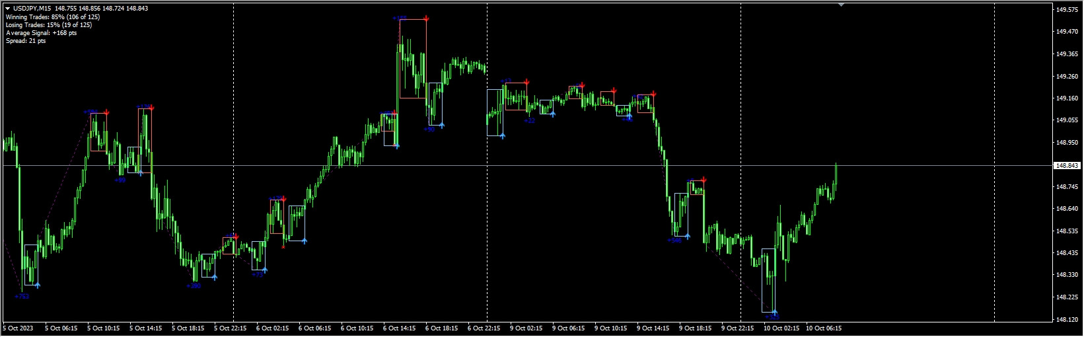The image size is (1084, 337).
Task: Click the blue buy arrow near +380 label
Action: click(x=215, y=278)
